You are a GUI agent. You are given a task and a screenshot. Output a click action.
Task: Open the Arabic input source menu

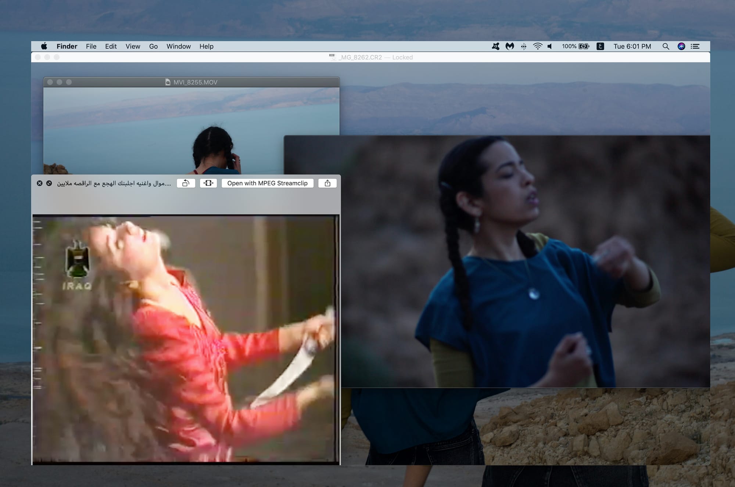[x=600, y=46]
